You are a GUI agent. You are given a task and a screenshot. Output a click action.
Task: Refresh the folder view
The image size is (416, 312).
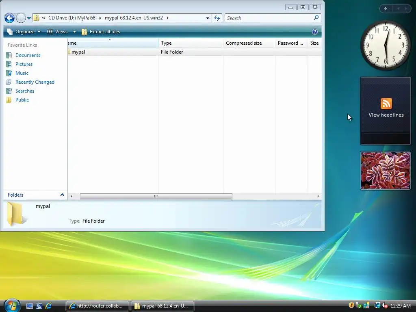click(x=217, y=18)
